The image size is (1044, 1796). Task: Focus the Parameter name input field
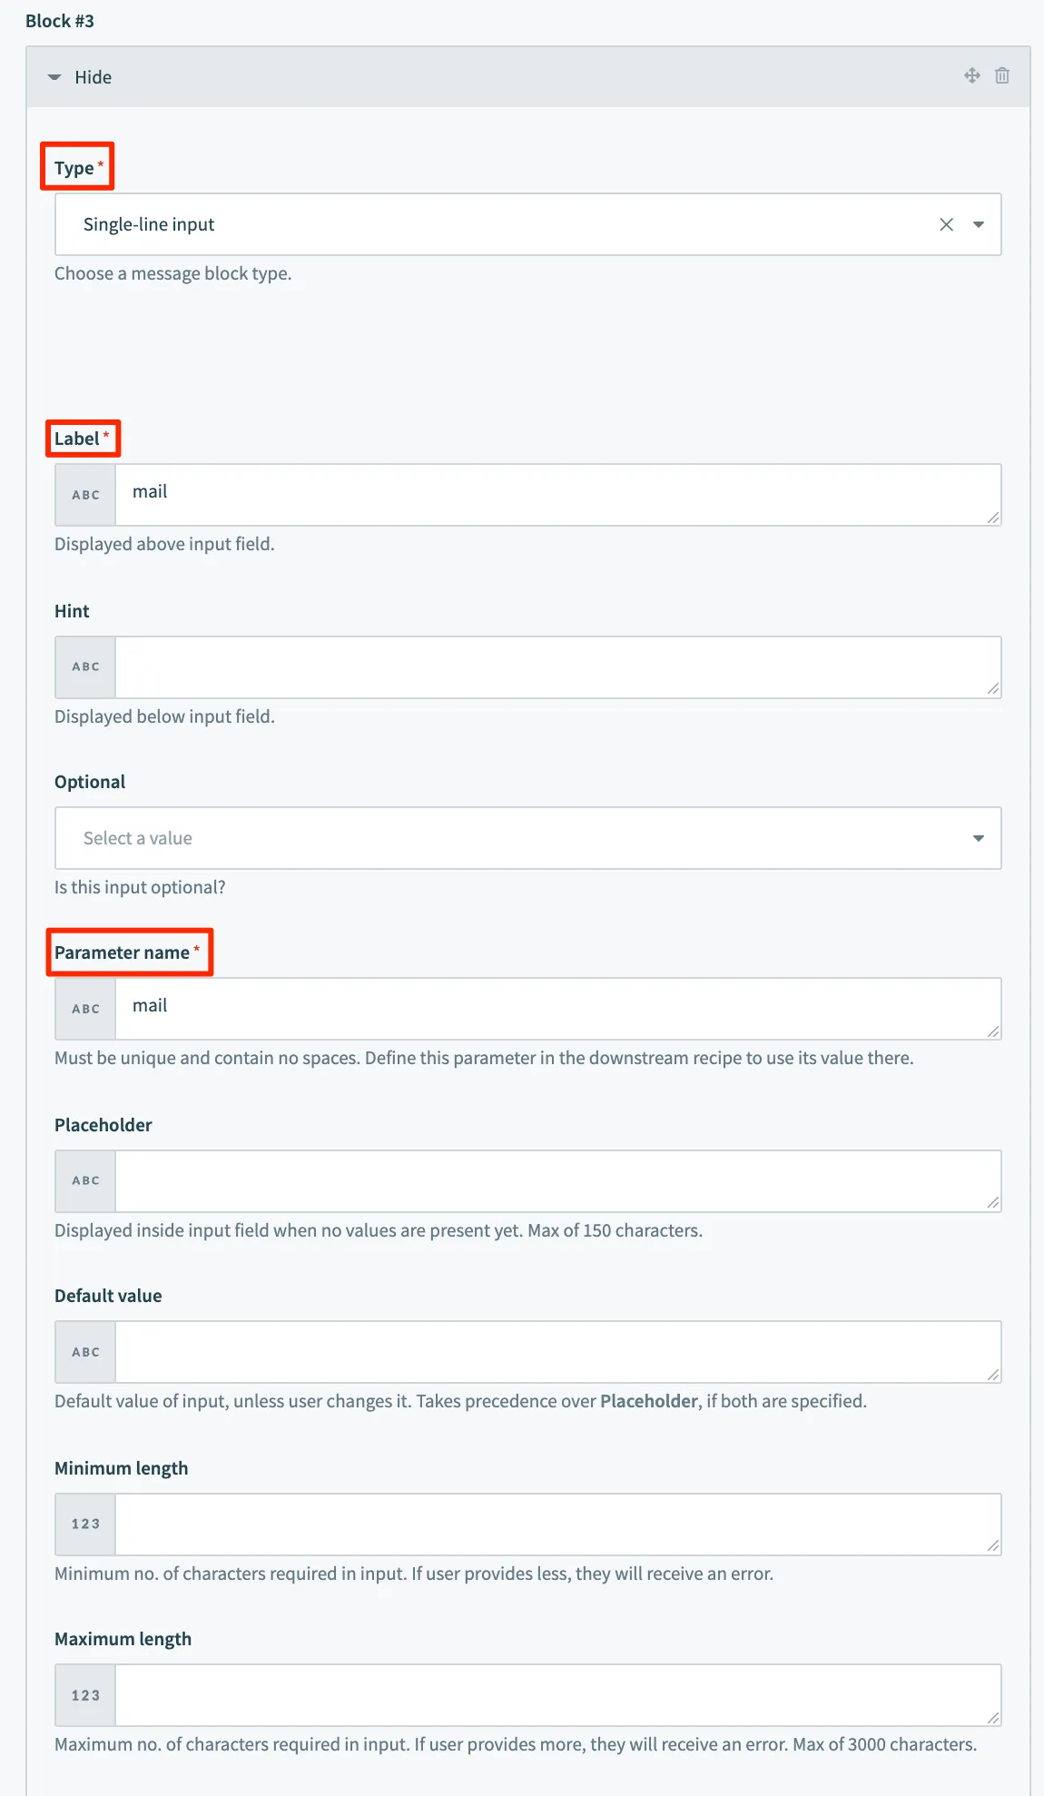557,1009
